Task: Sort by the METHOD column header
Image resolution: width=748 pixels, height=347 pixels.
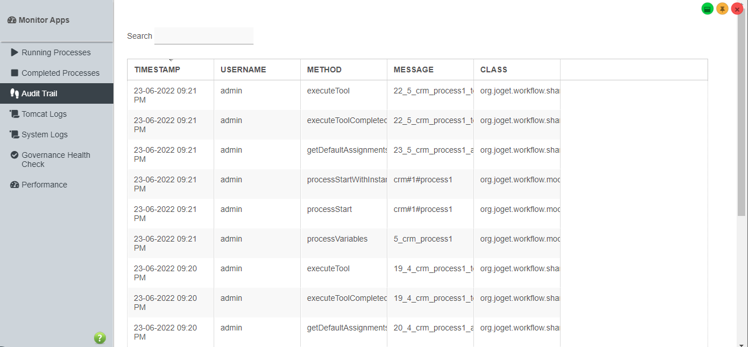Action: click(x=324, y=70)
